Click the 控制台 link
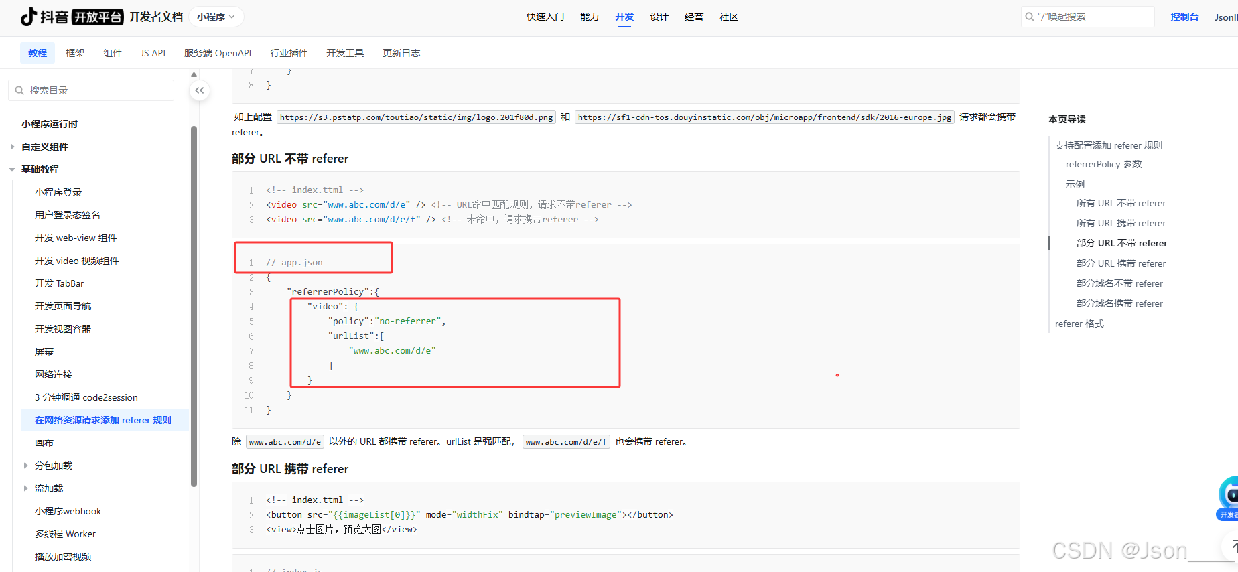Viewport: 1238px width, 572px height. [1184, 17]
